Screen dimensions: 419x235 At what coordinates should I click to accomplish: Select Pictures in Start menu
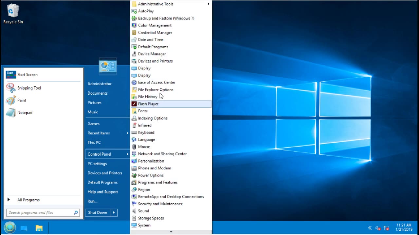coord(95,102)
